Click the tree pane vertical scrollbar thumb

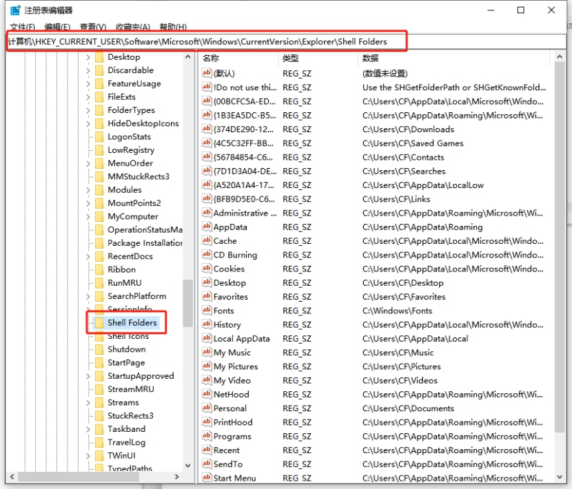(187, 303)
